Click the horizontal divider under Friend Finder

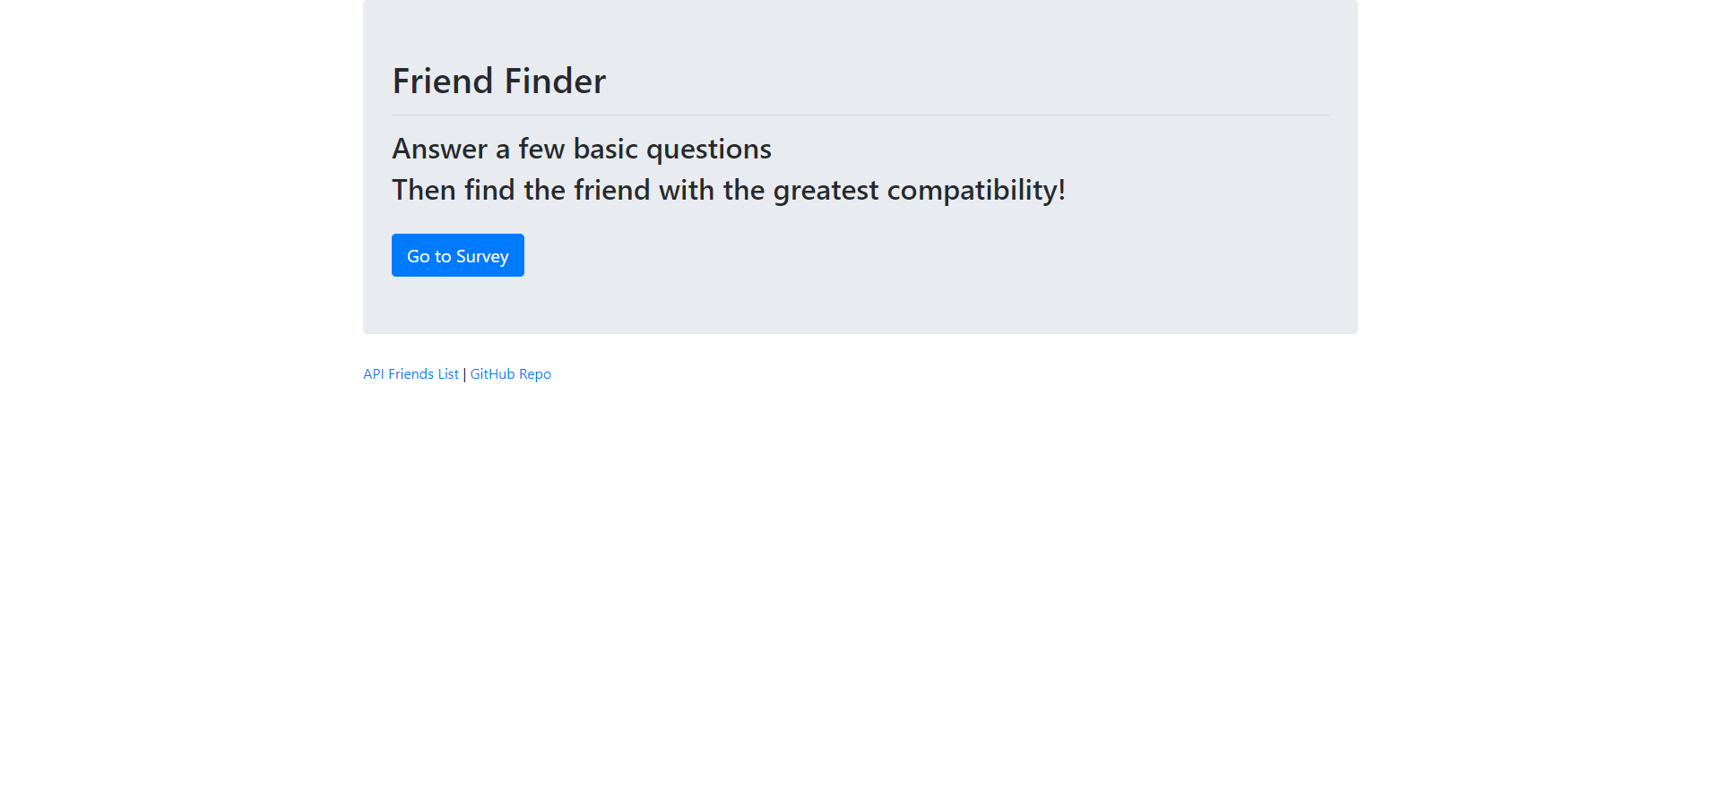tap(860, 115)
